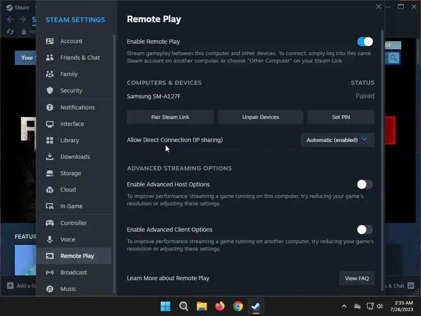Click the Friends & Chat grid icon at bottom right
Screen dimensions: 421x316
tap(411, 286)
